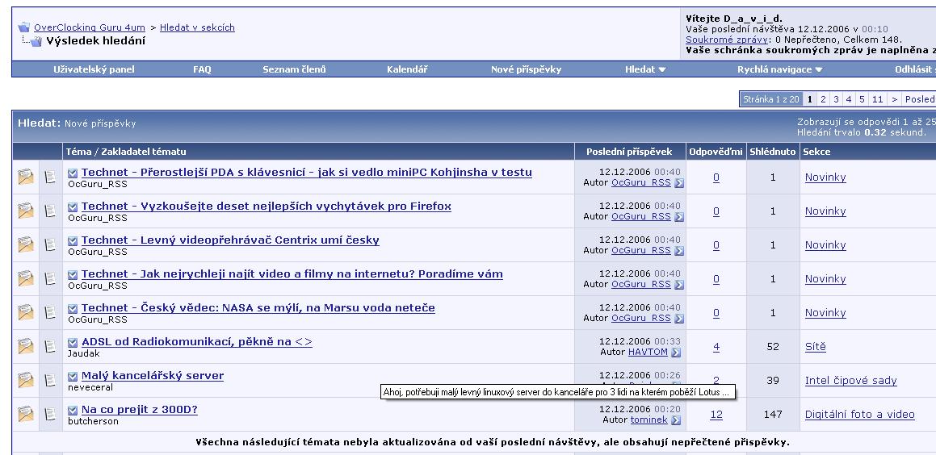Go to page 2 of search results
936x455 pixels.
[x=823, y=99]
